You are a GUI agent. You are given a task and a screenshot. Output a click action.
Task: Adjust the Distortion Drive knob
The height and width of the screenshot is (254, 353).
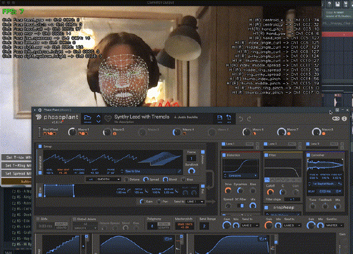pyautogui.click(x=228, y=191)
